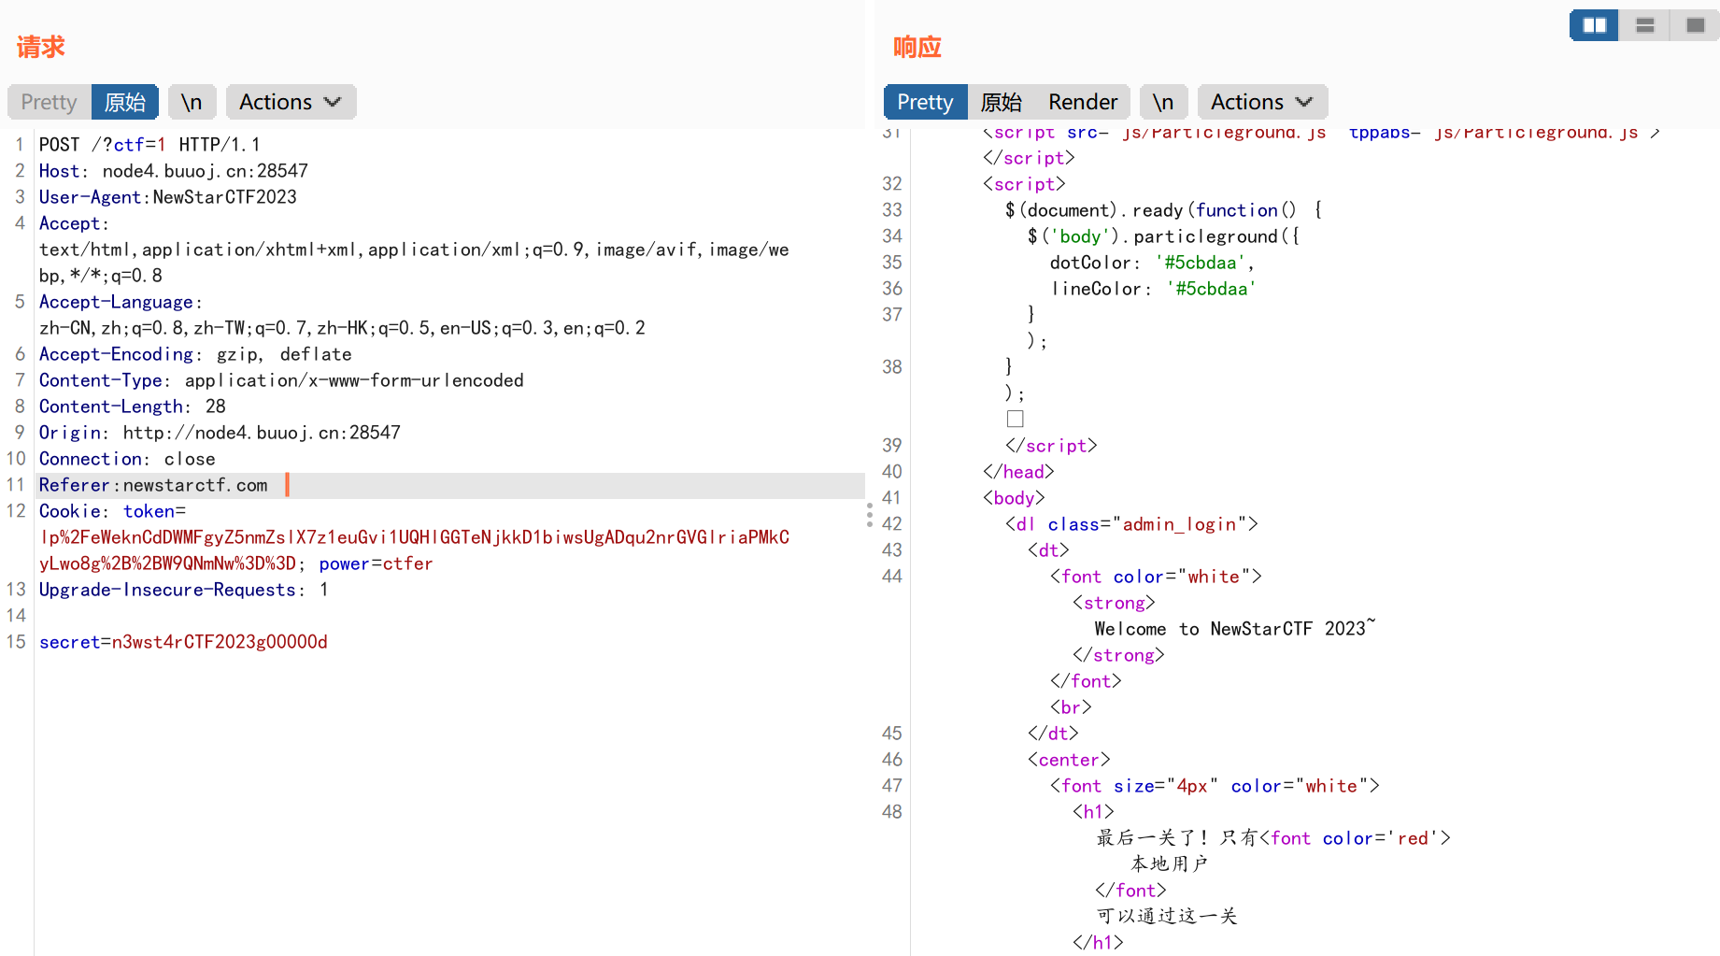Click Accept-Encoding: gzip, deflate line

(195, 354)
